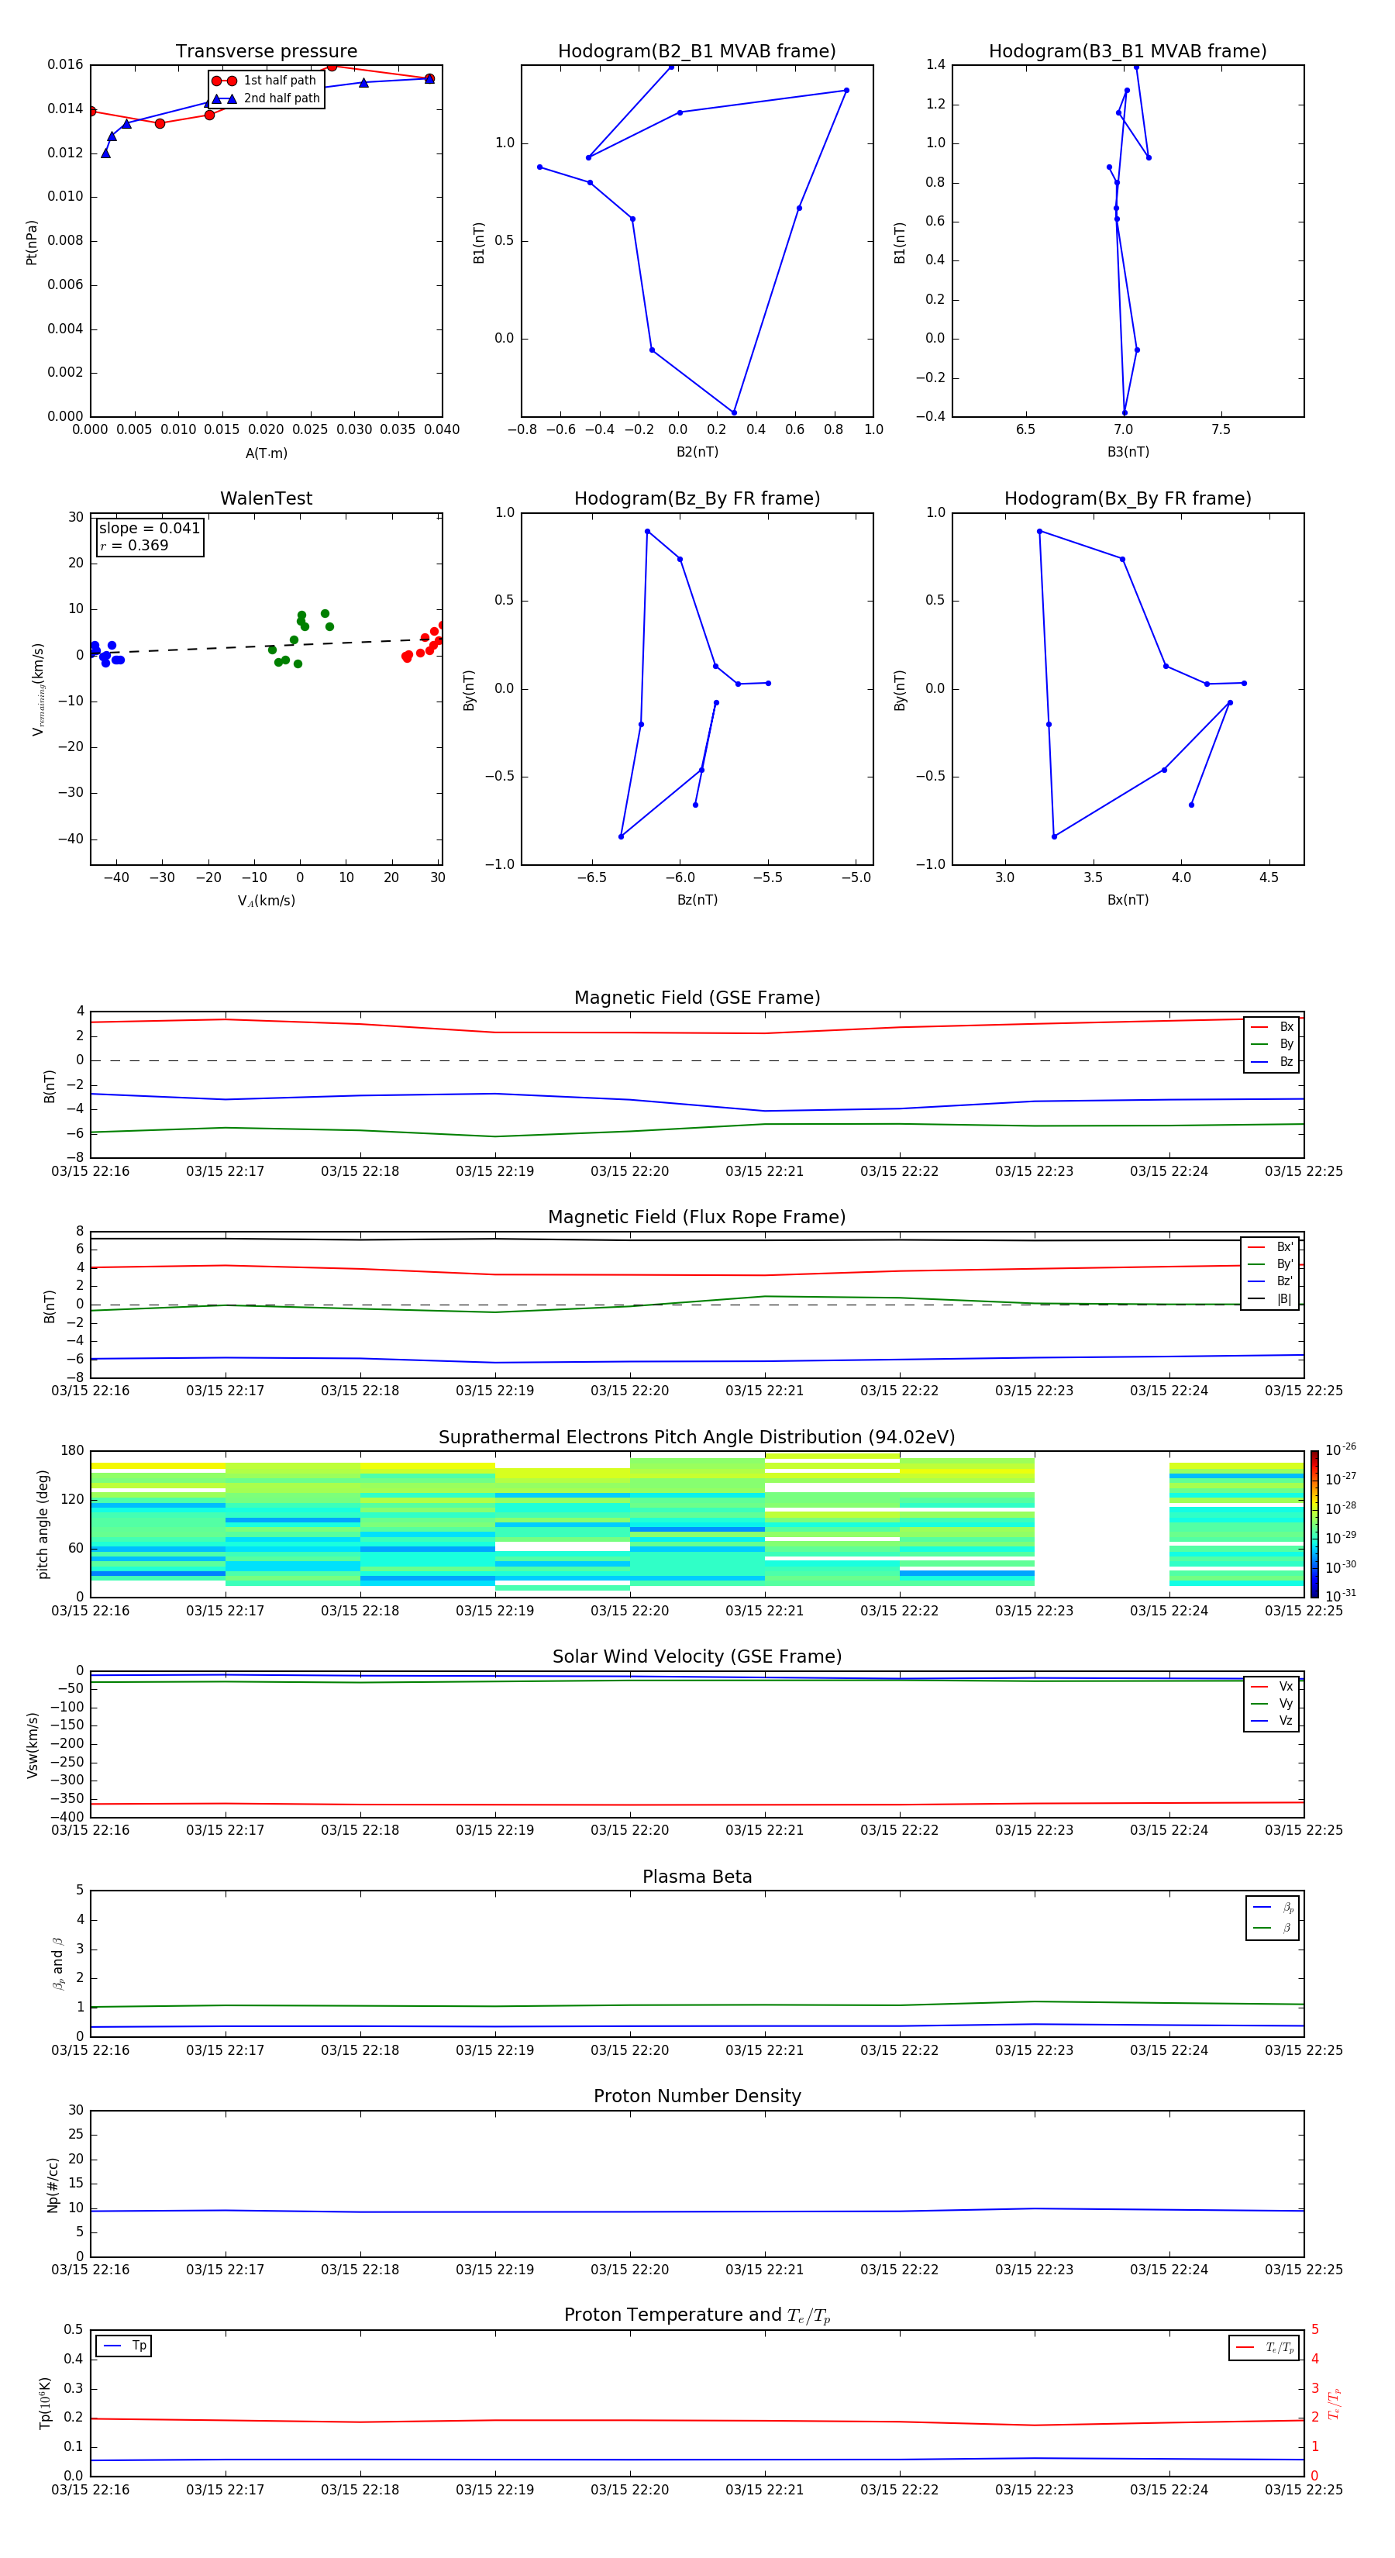Select Bx entry in GSE magnetic field legend

click(1272, 1027)
